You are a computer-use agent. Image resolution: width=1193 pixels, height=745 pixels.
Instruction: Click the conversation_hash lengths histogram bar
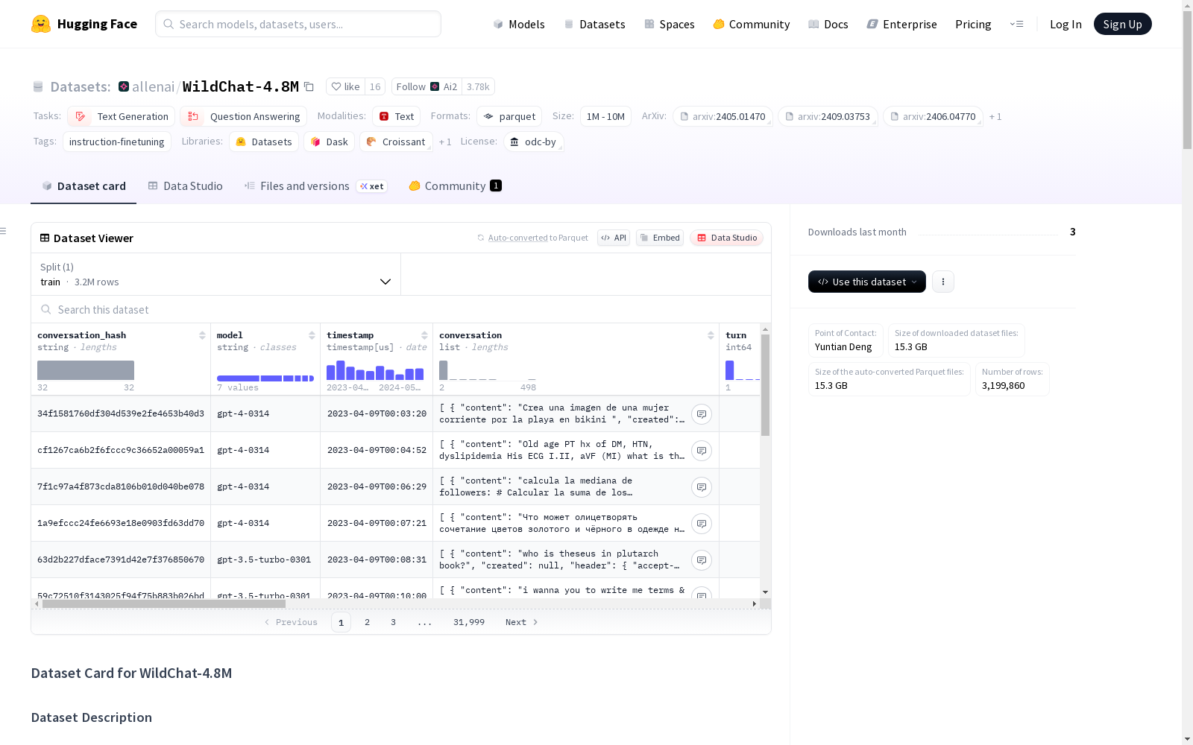coord(86,370)
